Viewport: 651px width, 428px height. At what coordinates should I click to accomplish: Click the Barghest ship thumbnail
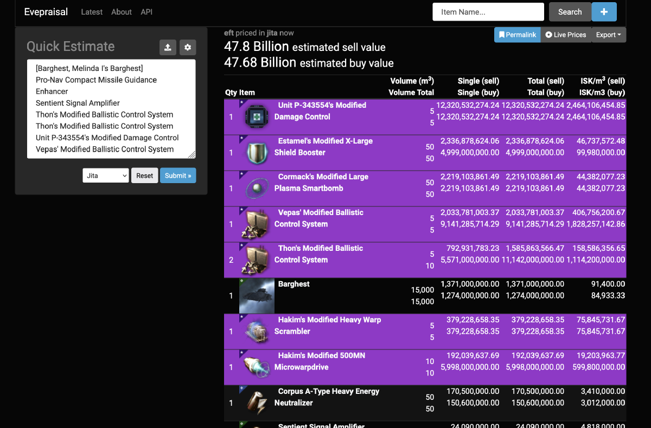pyautogui.click(x=256, y=295)
